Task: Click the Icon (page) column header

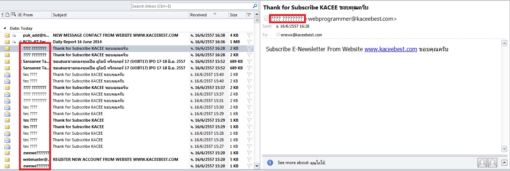Action: [x=7, y=15]
